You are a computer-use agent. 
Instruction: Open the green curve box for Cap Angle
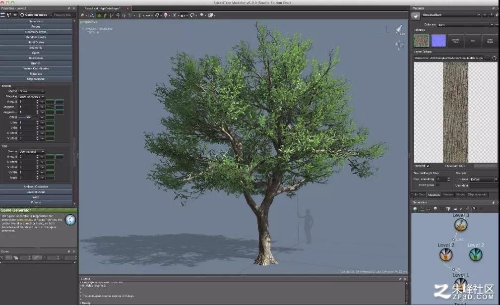pyautogui.click(x=50, y=178)
